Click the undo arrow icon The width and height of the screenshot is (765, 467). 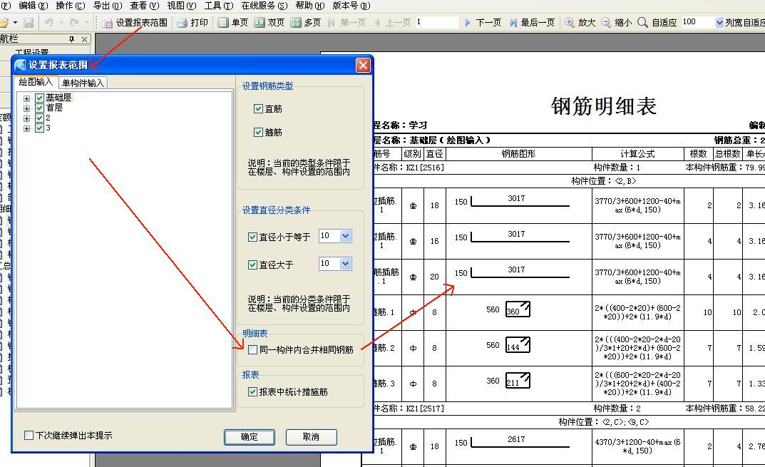tap(48, 22)
